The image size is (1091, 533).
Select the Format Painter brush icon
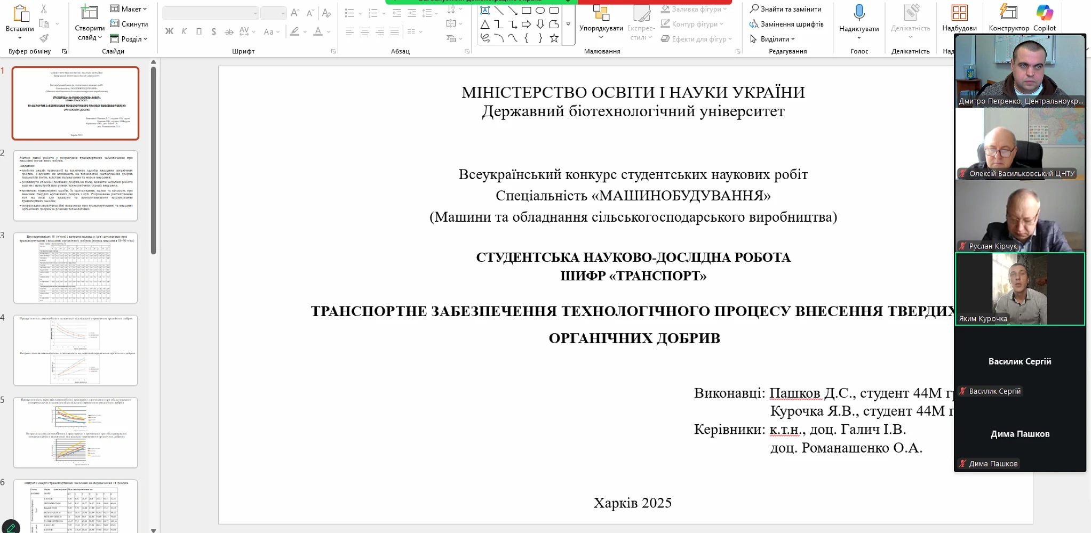click(x=44, y=38)
